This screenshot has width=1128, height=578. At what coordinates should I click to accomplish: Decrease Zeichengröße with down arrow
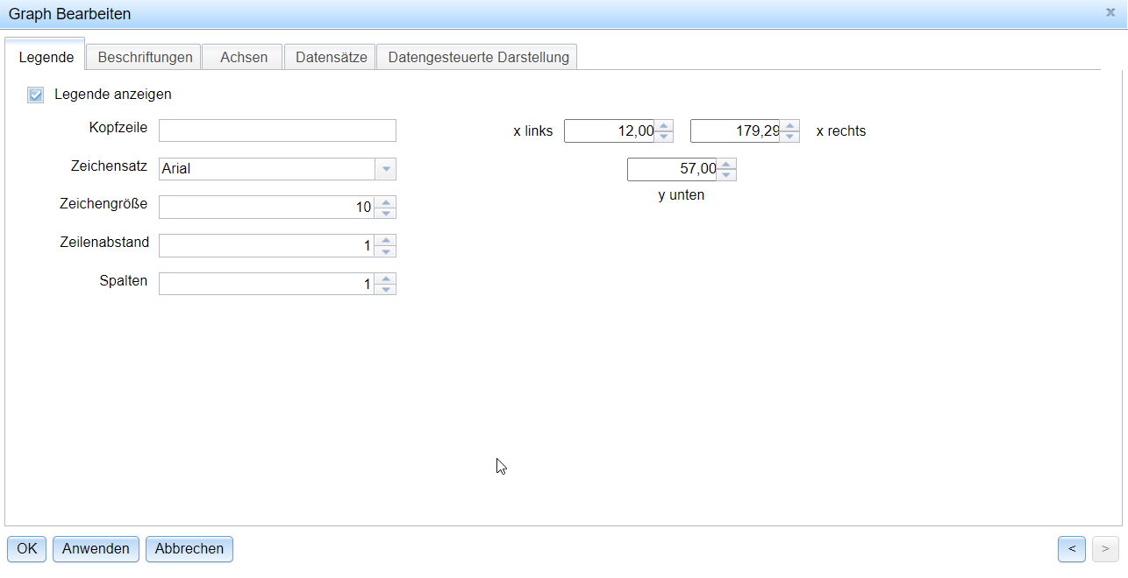pyautogui.click(x=386, y=213)
